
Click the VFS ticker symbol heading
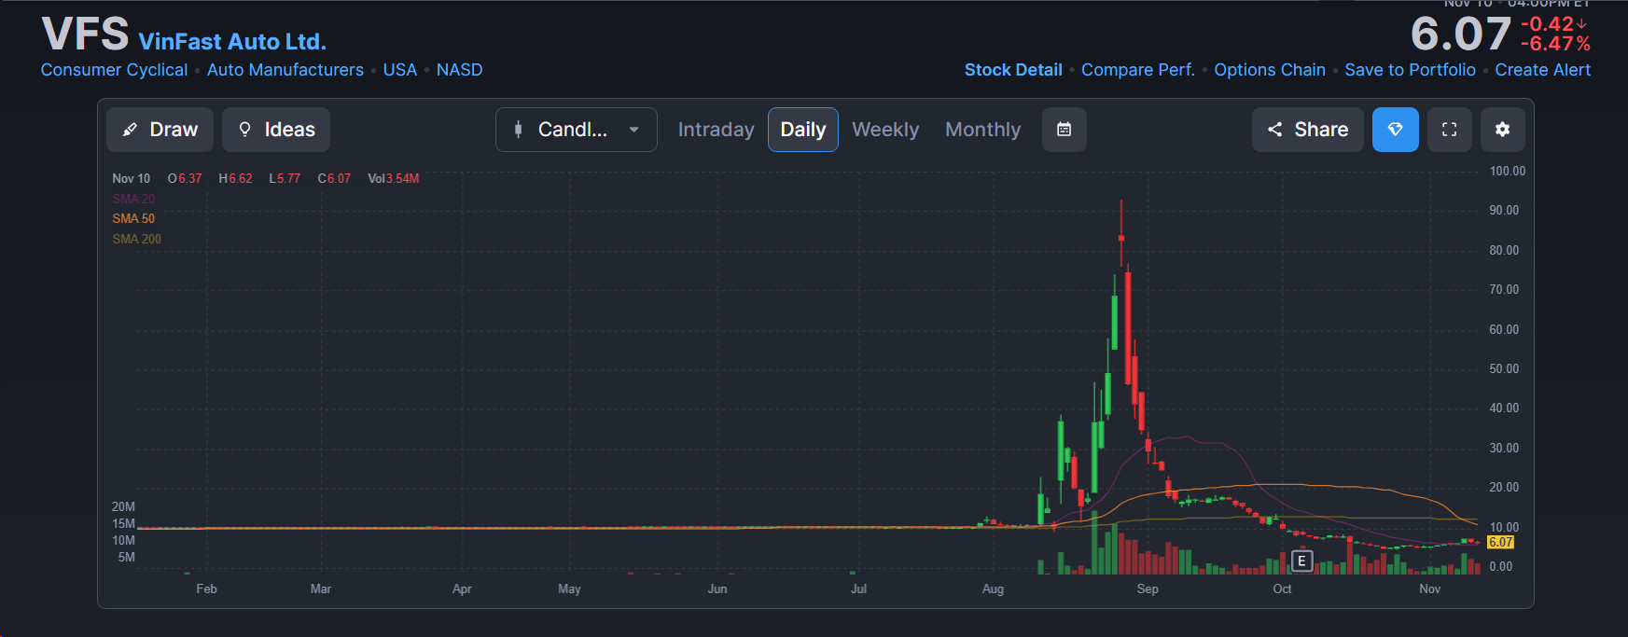85,35
